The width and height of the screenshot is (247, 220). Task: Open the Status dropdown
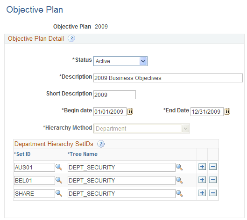[120, 61]
